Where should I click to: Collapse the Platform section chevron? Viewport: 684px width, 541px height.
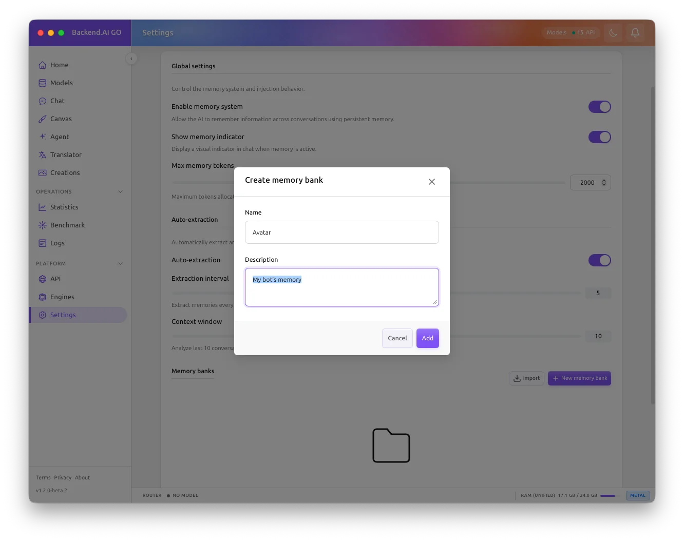[120, 264]
